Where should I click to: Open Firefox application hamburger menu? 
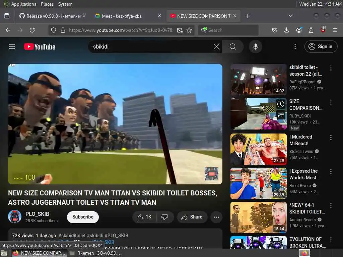335,30
